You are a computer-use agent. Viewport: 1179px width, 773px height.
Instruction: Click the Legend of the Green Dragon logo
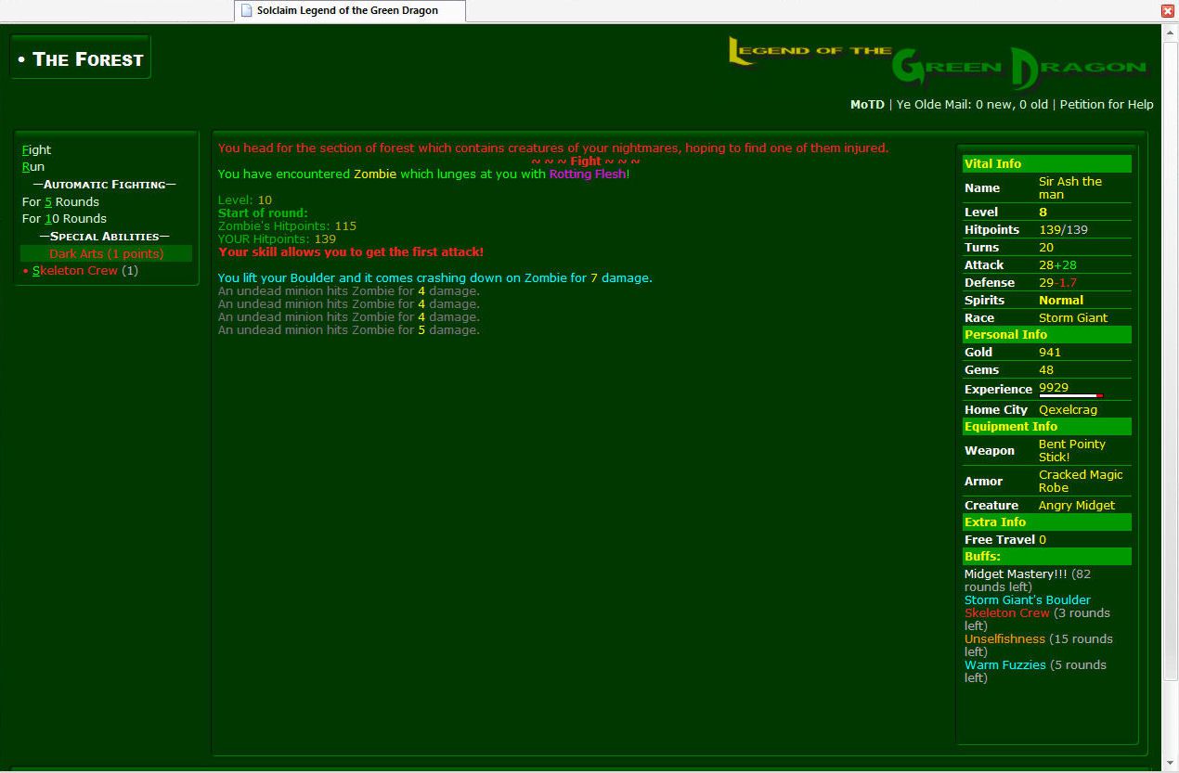tap(938, 61)
